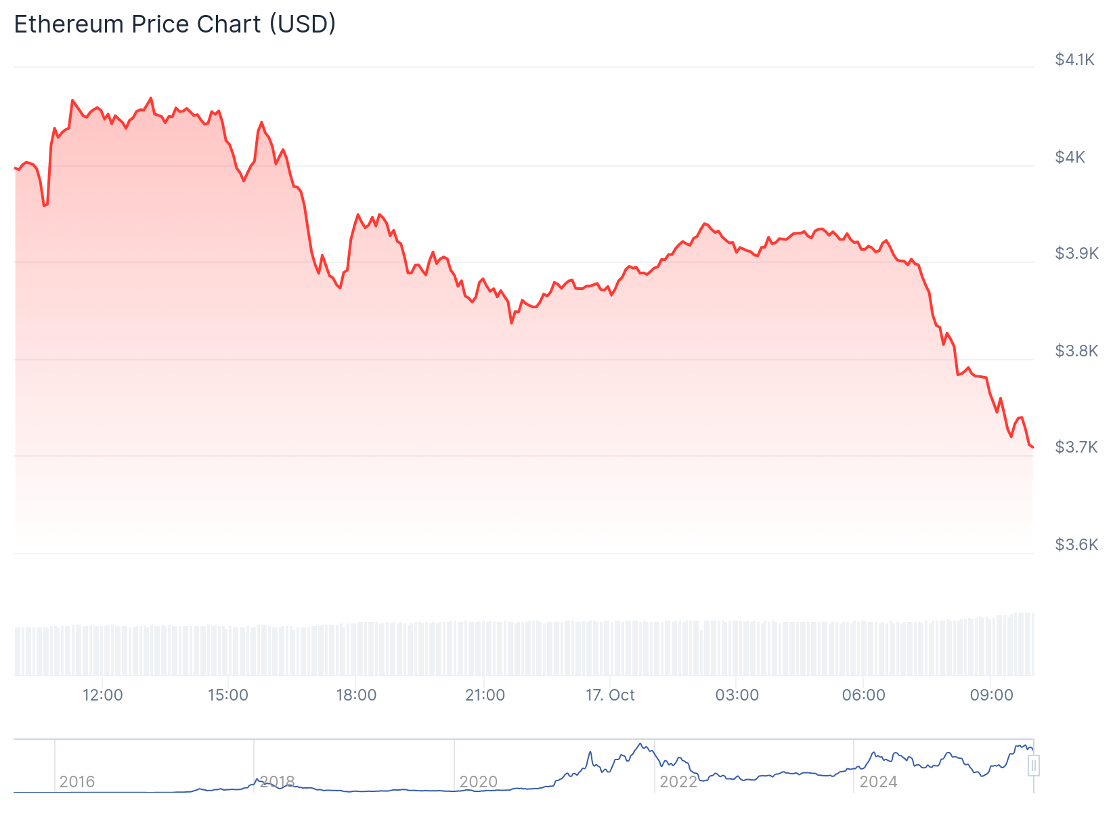The height and width of the screenshot is (813, 1113).
Task: Select the 2020 label in the navigator timeline
Action: click(478, 782)
